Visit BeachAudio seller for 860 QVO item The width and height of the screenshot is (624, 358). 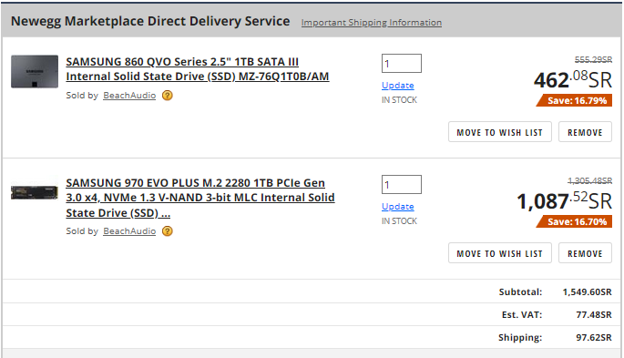[129, 96]
